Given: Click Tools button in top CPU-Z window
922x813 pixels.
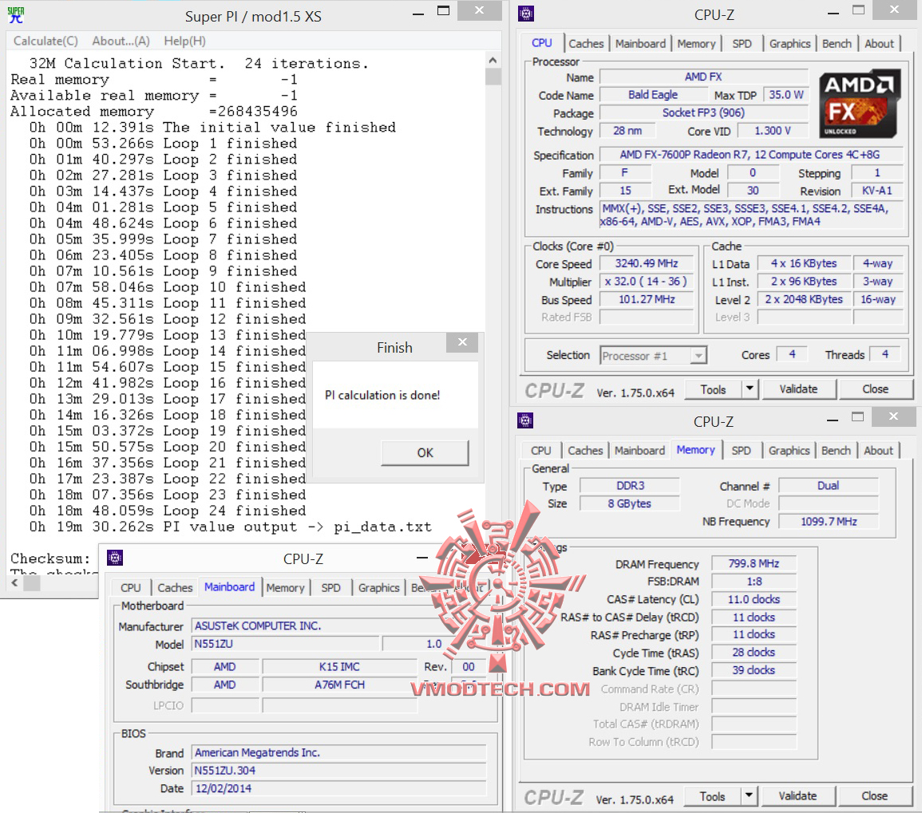Looking at the screenshot, I should pos(713,389).
